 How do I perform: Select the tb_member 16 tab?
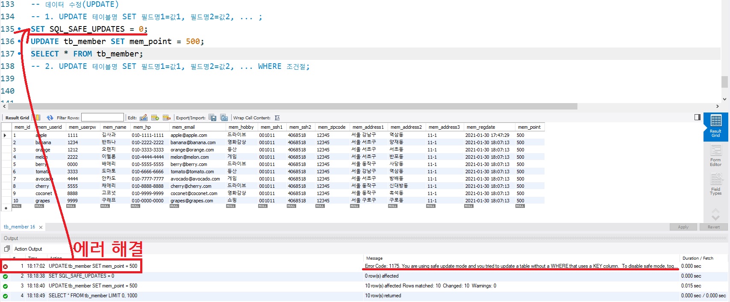pyautogui.click(x=19, y=227)
